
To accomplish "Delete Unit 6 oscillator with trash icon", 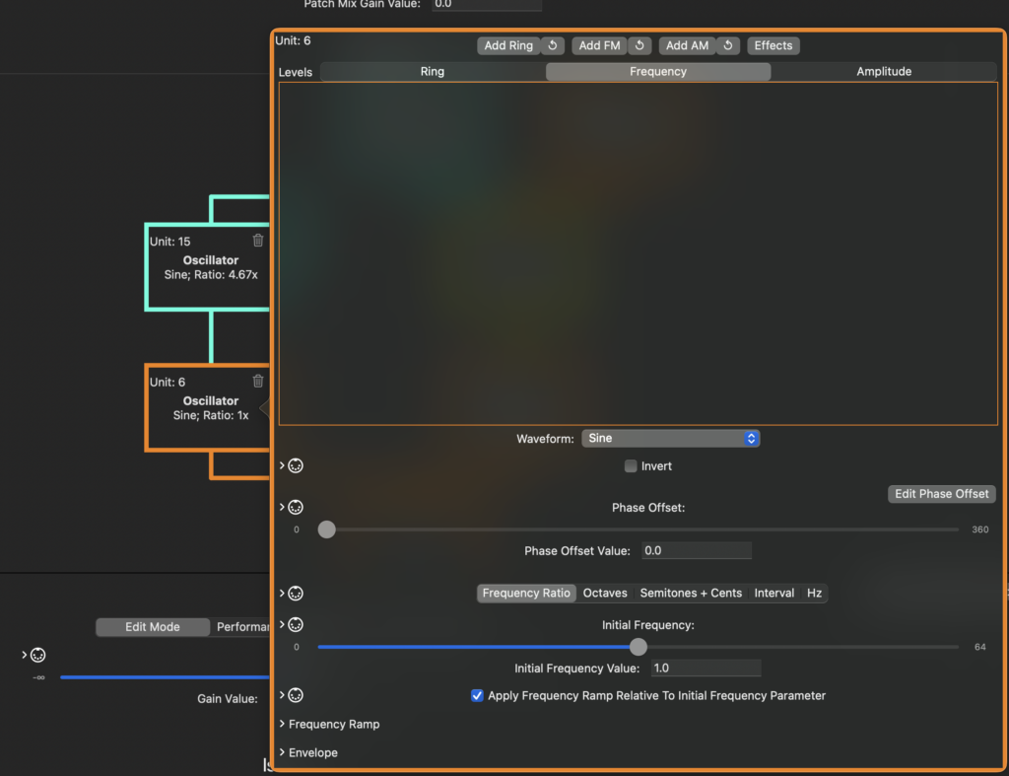I will coord(258,382).
